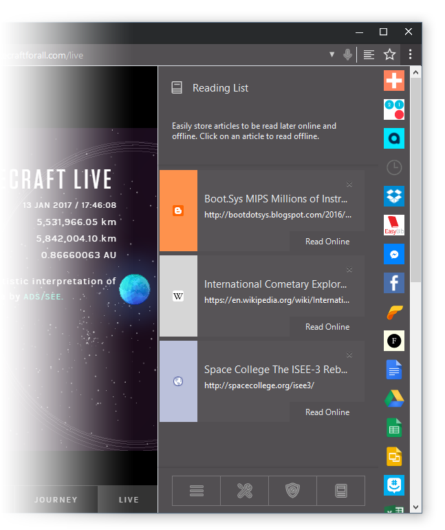
Task: Click the 0.86660063 AU value
Action: pos(78,255)
